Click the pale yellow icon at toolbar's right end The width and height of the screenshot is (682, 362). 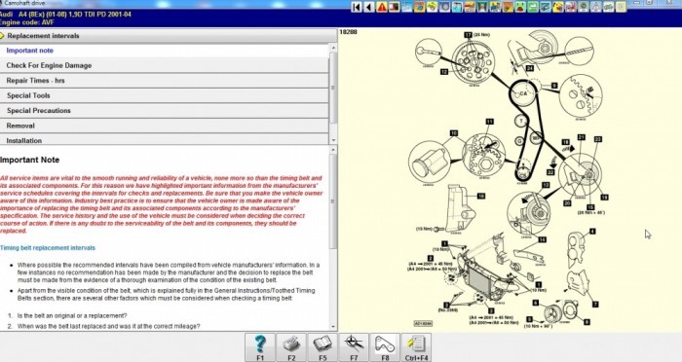click(621, 7)
